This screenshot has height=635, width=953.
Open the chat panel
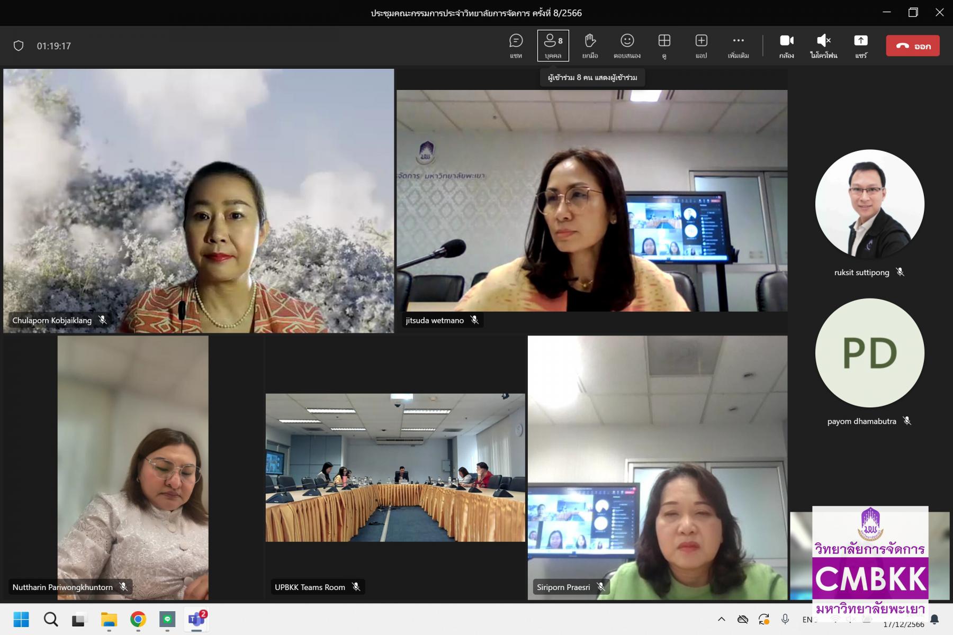pyautogui.click(x=516, y=46)
